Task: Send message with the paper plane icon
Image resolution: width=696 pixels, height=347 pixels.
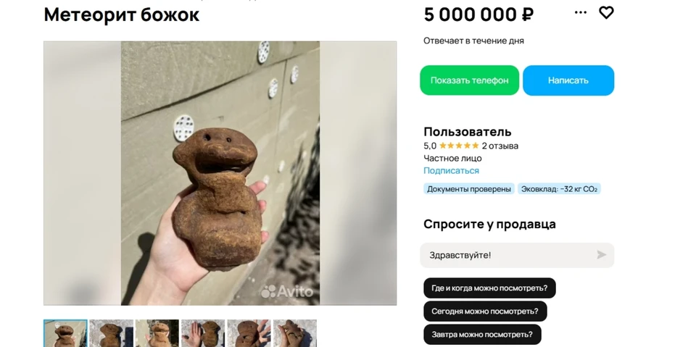Action: click(601, 255)
